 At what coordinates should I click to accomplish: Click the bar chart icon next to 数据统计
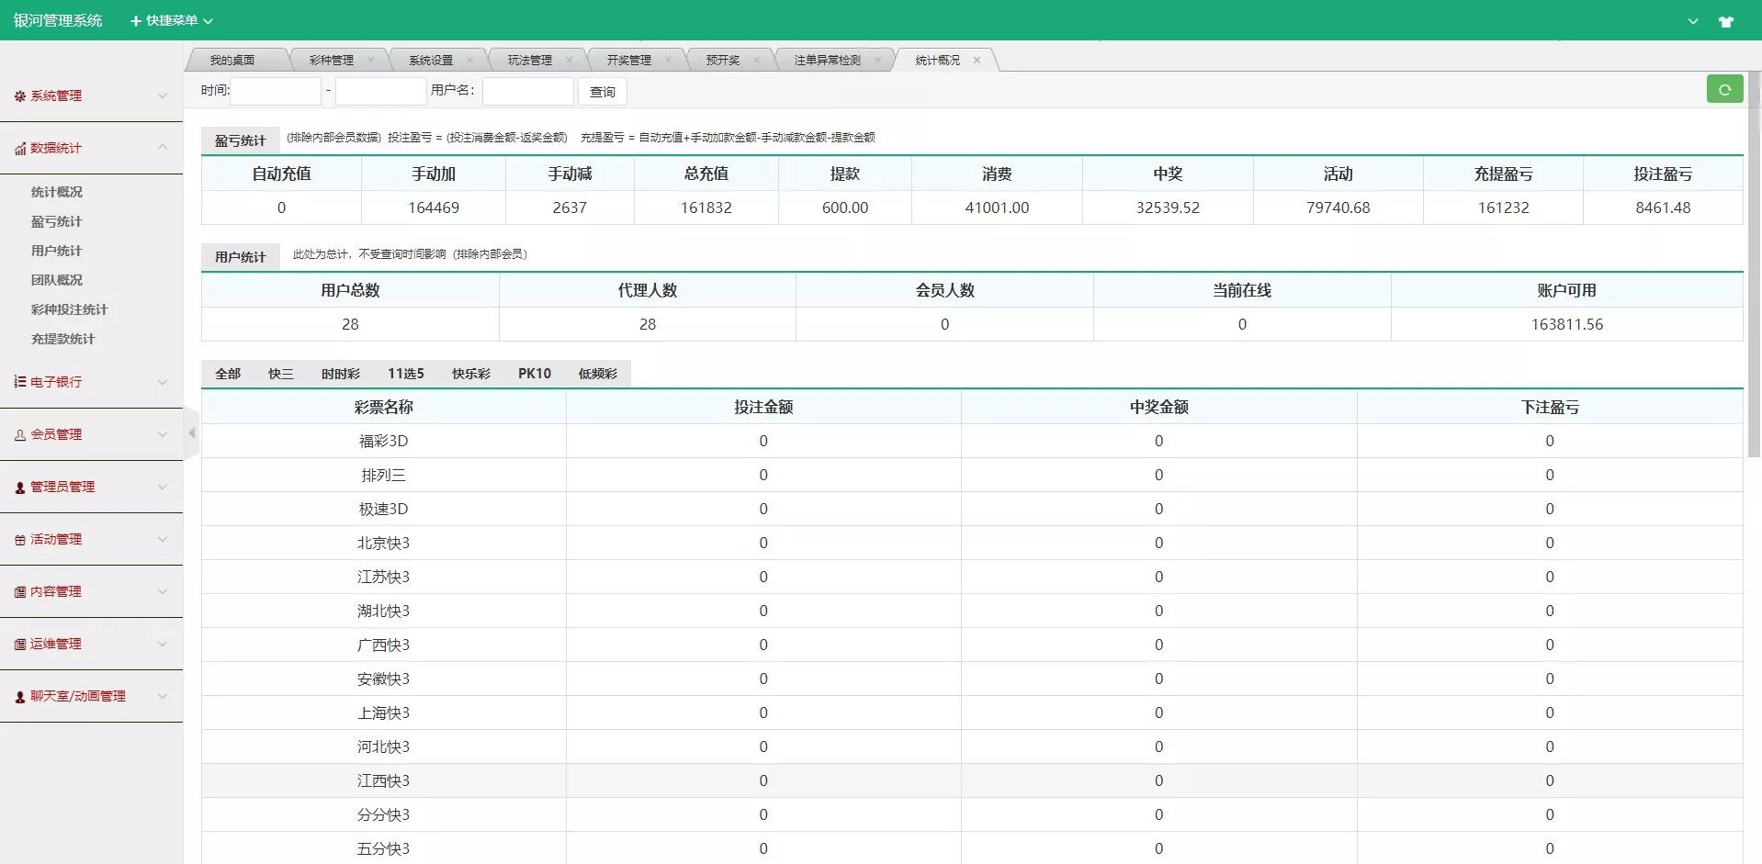tap(20, 148)
